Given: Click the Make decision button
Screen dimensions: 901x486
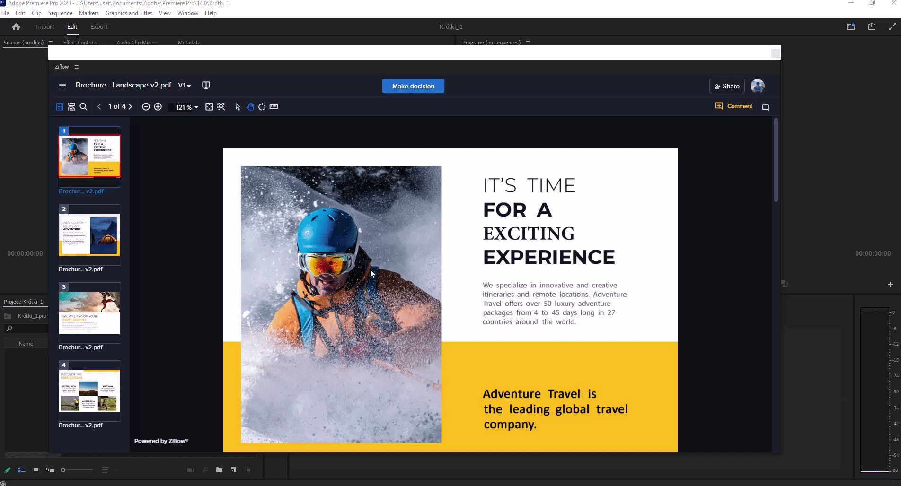Looking at the screenshot, I should point(413,86).
